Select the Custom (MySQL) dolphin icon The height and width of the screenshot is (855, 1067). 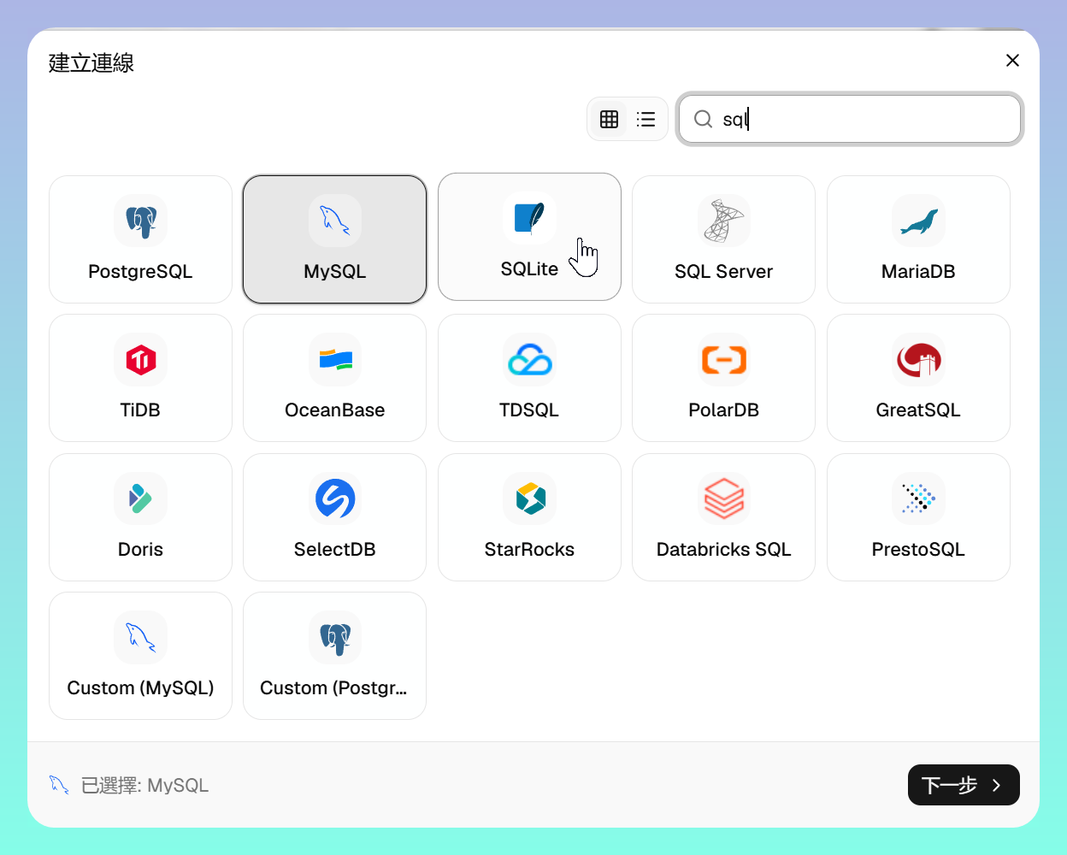coord(141,637)
